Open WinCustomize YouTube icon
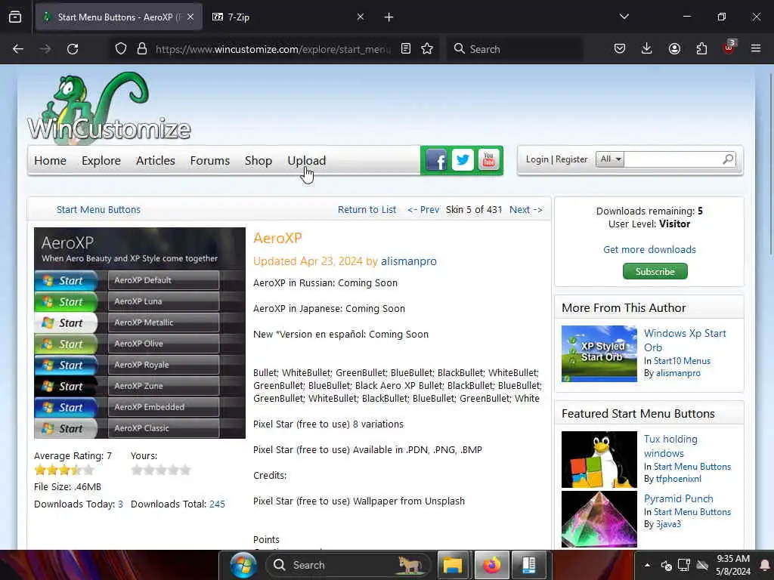This screenshot has height=580, width=774. click(489, 160)
